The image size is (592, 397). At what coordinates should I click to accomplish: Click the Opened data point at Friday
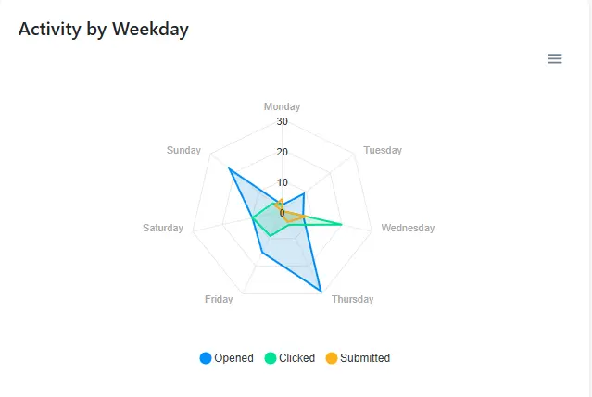pos(263,252)
